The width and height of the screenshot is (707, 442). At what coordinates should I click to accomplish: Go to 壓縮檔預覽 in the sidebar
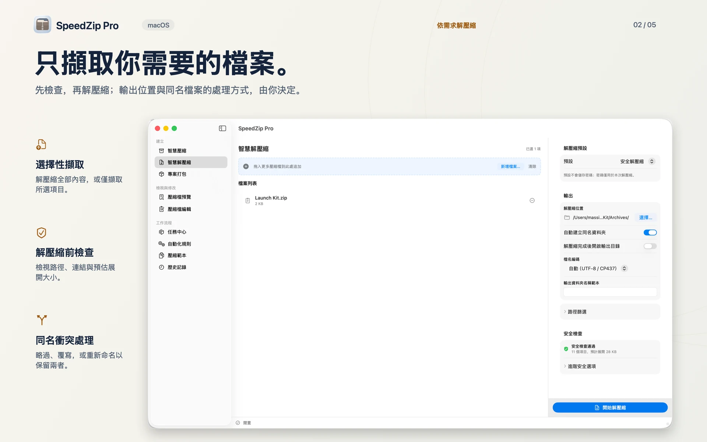(191, 197)
